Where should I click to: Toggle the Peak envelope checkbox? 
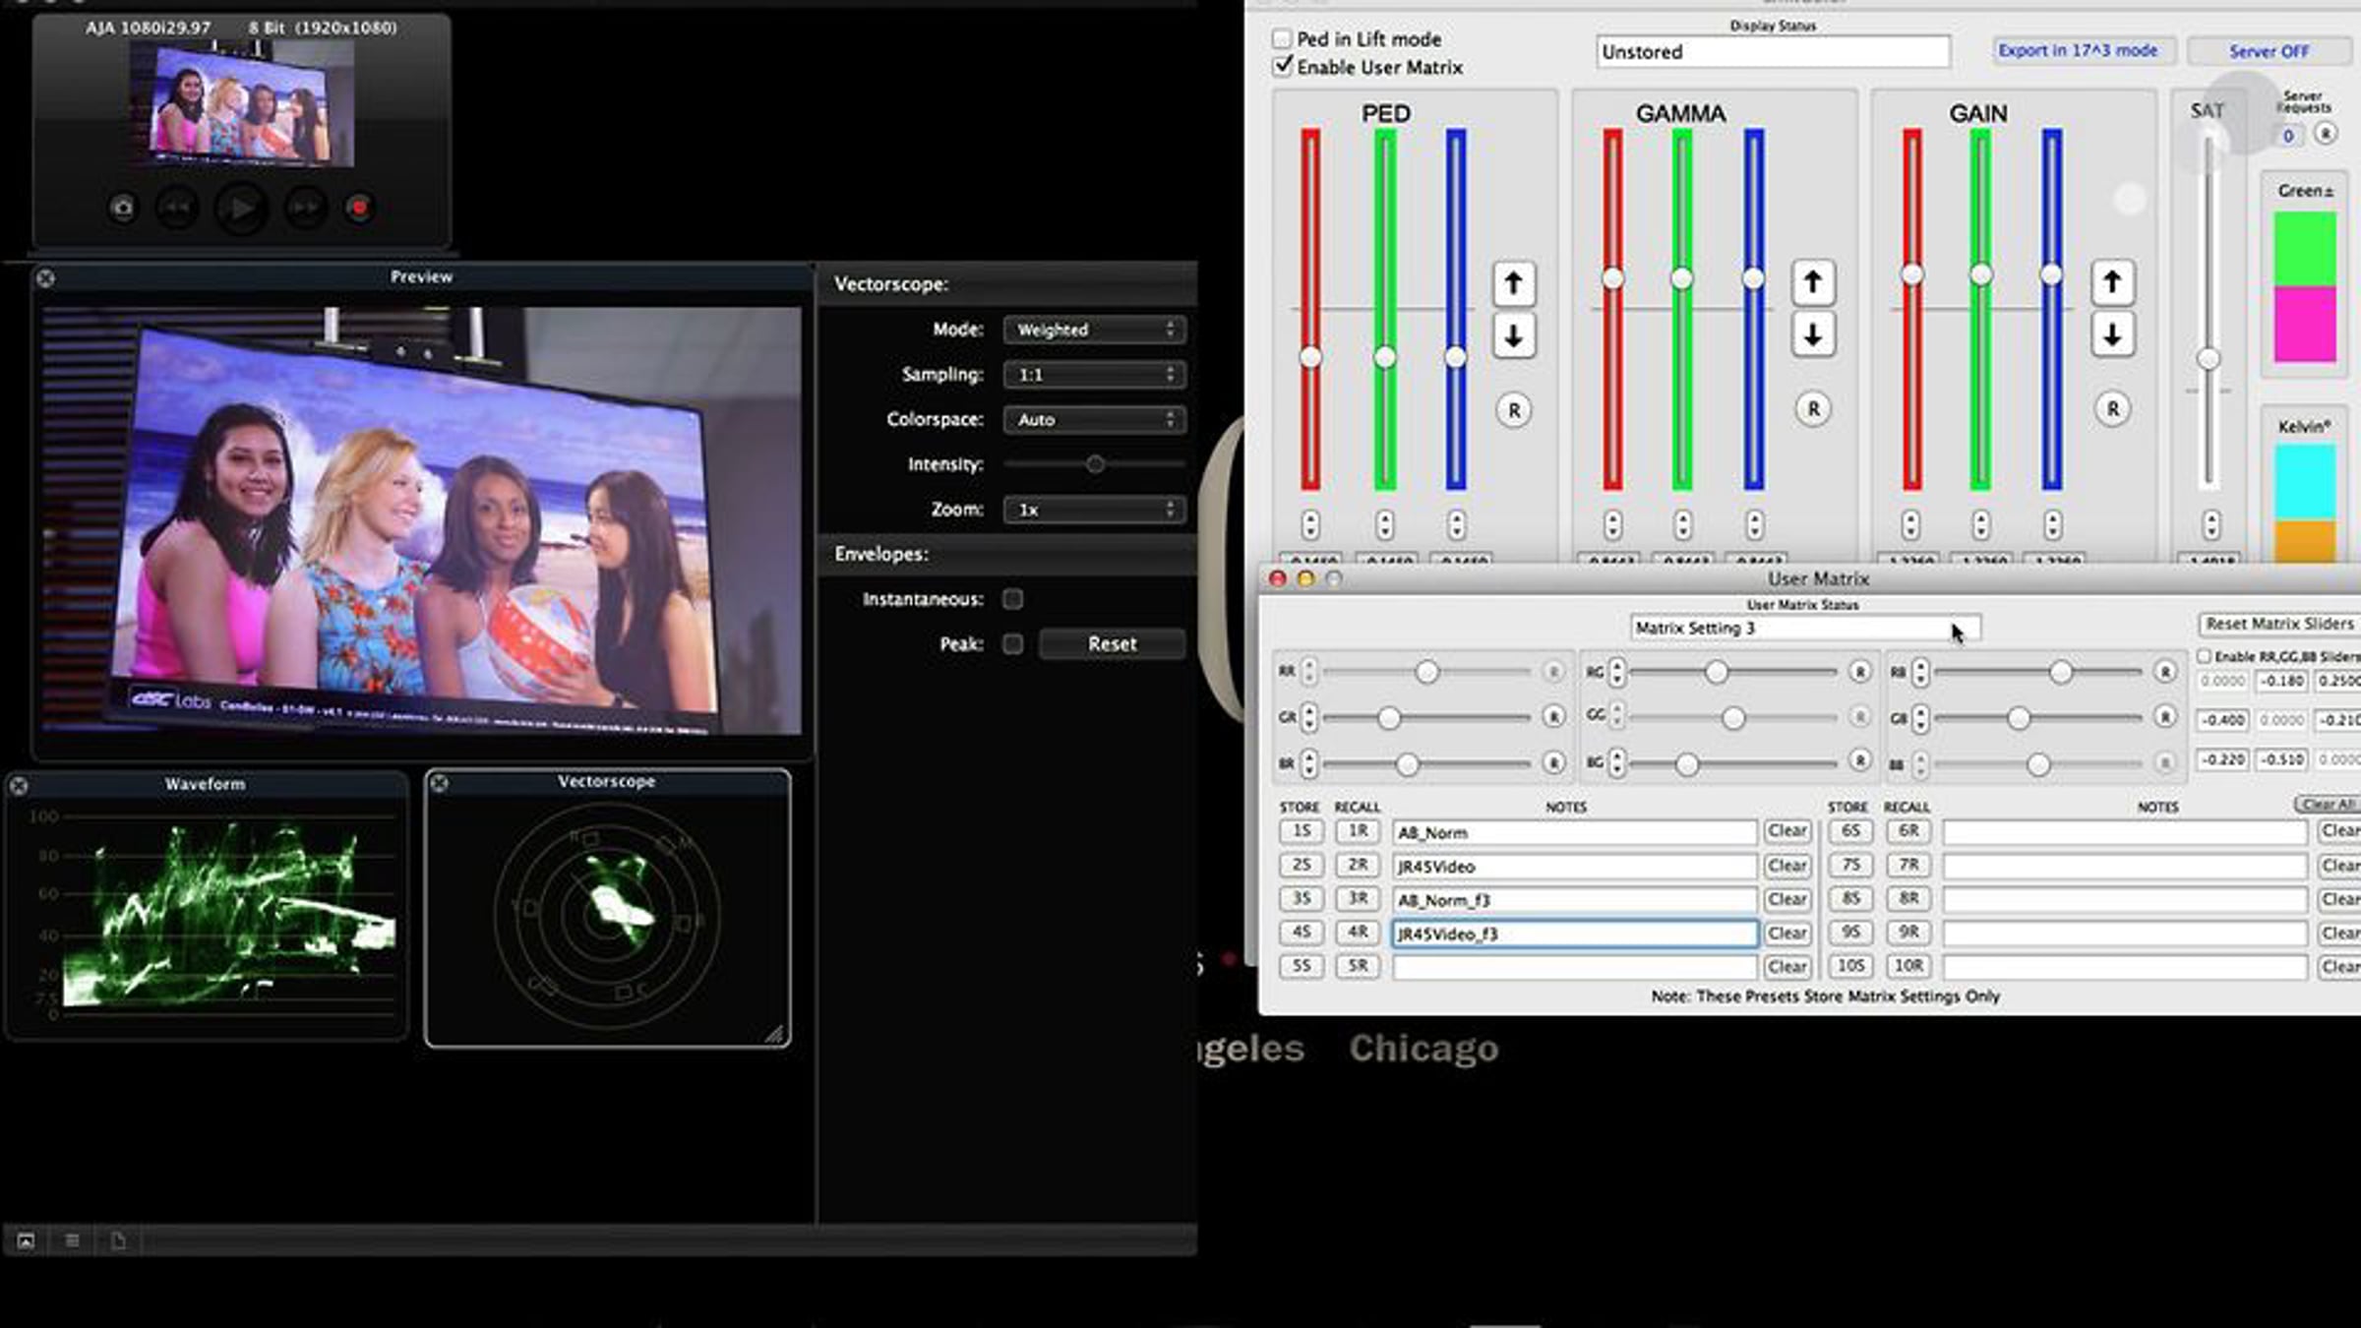point(1012,644)
